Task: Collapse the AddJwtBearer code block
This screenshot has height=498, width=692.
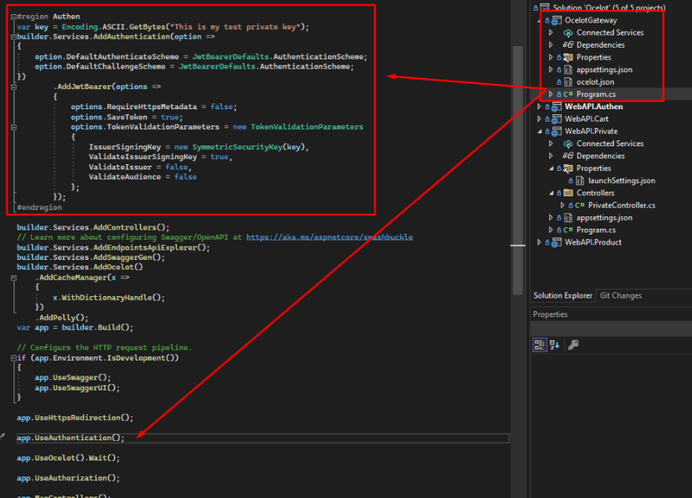Action: click(x=13, y=86)
